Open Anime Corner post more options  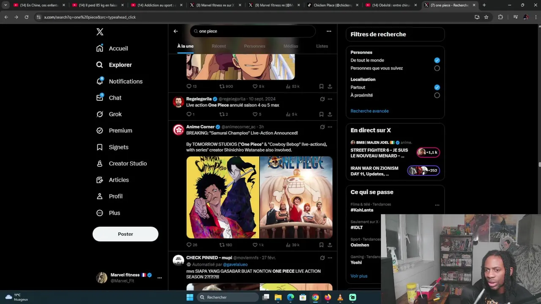[x=330, y=127]
